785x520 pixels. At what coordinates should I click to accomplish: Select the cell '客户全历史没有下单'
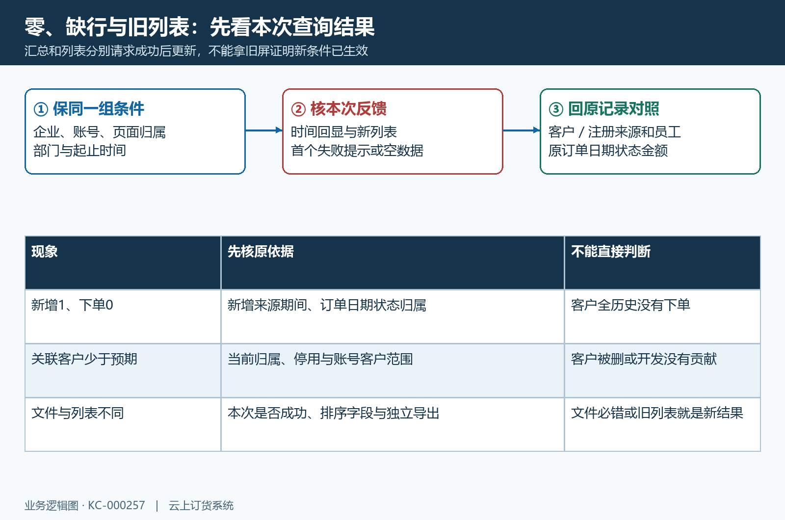(x=662, y=316)
